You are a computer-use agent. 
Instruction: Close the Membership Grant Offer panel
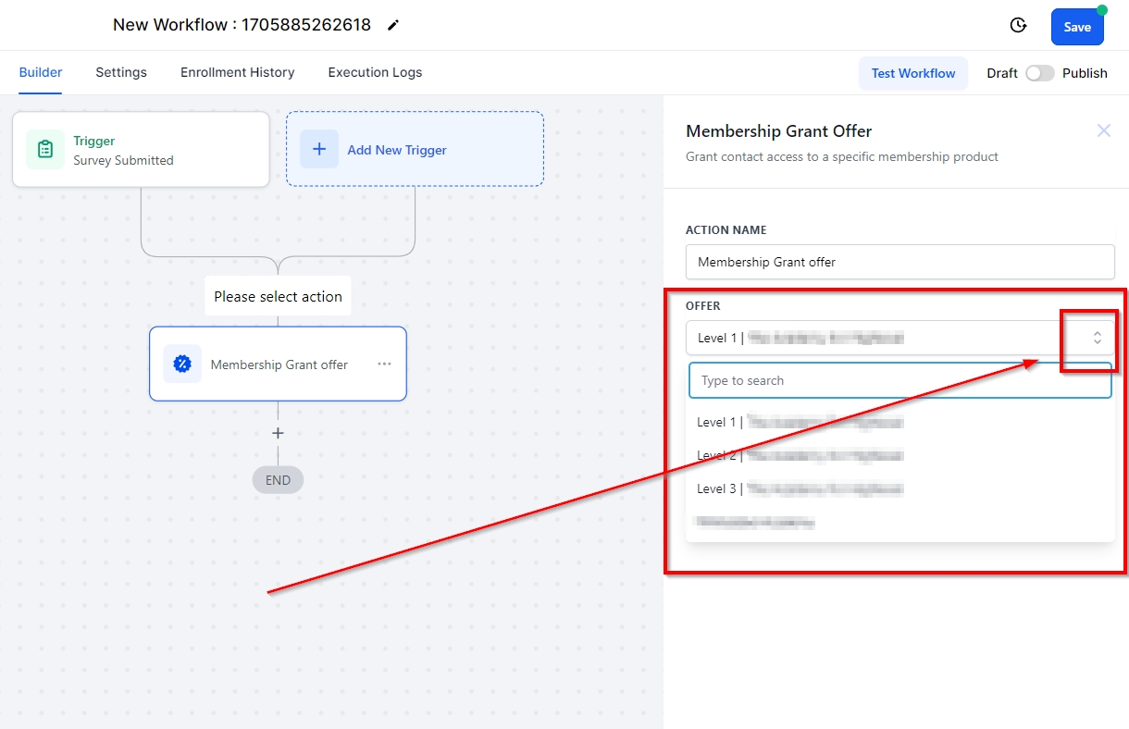coord(1103,131)
